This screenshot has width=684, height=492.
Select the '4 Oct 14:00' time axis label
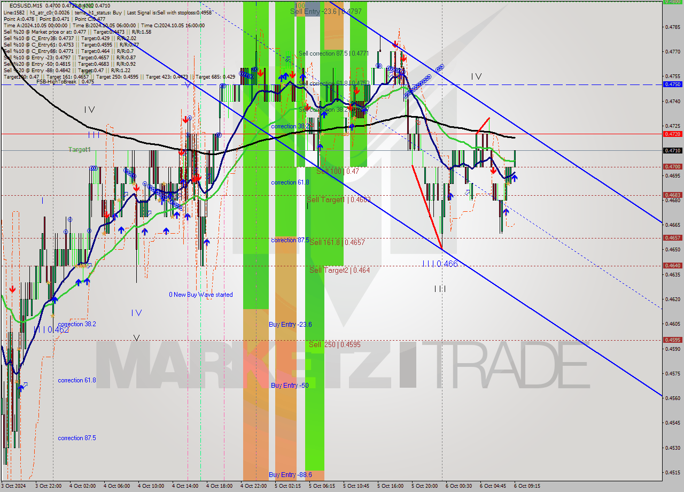(185, 486)
